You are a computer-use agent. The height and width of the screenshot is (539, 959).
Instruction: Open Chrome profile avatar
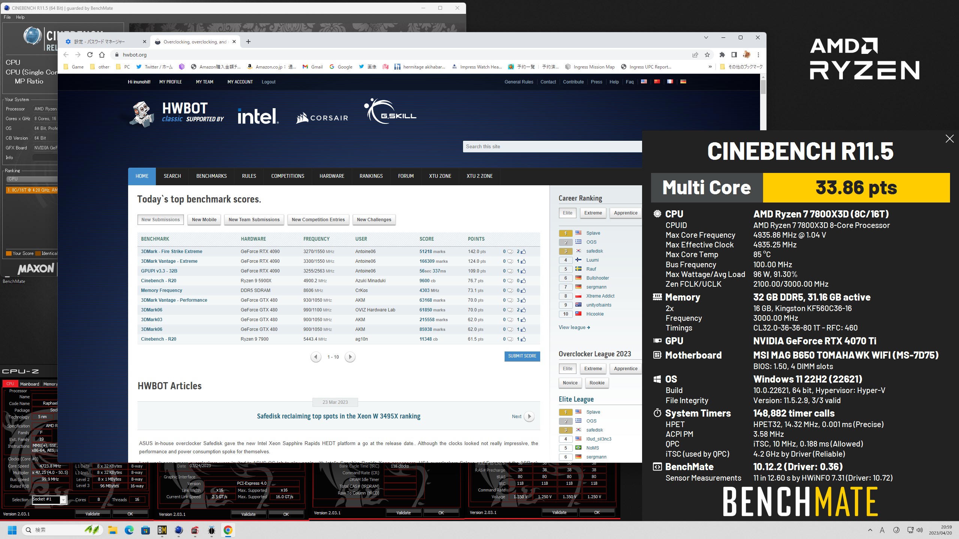coord(746,55)
